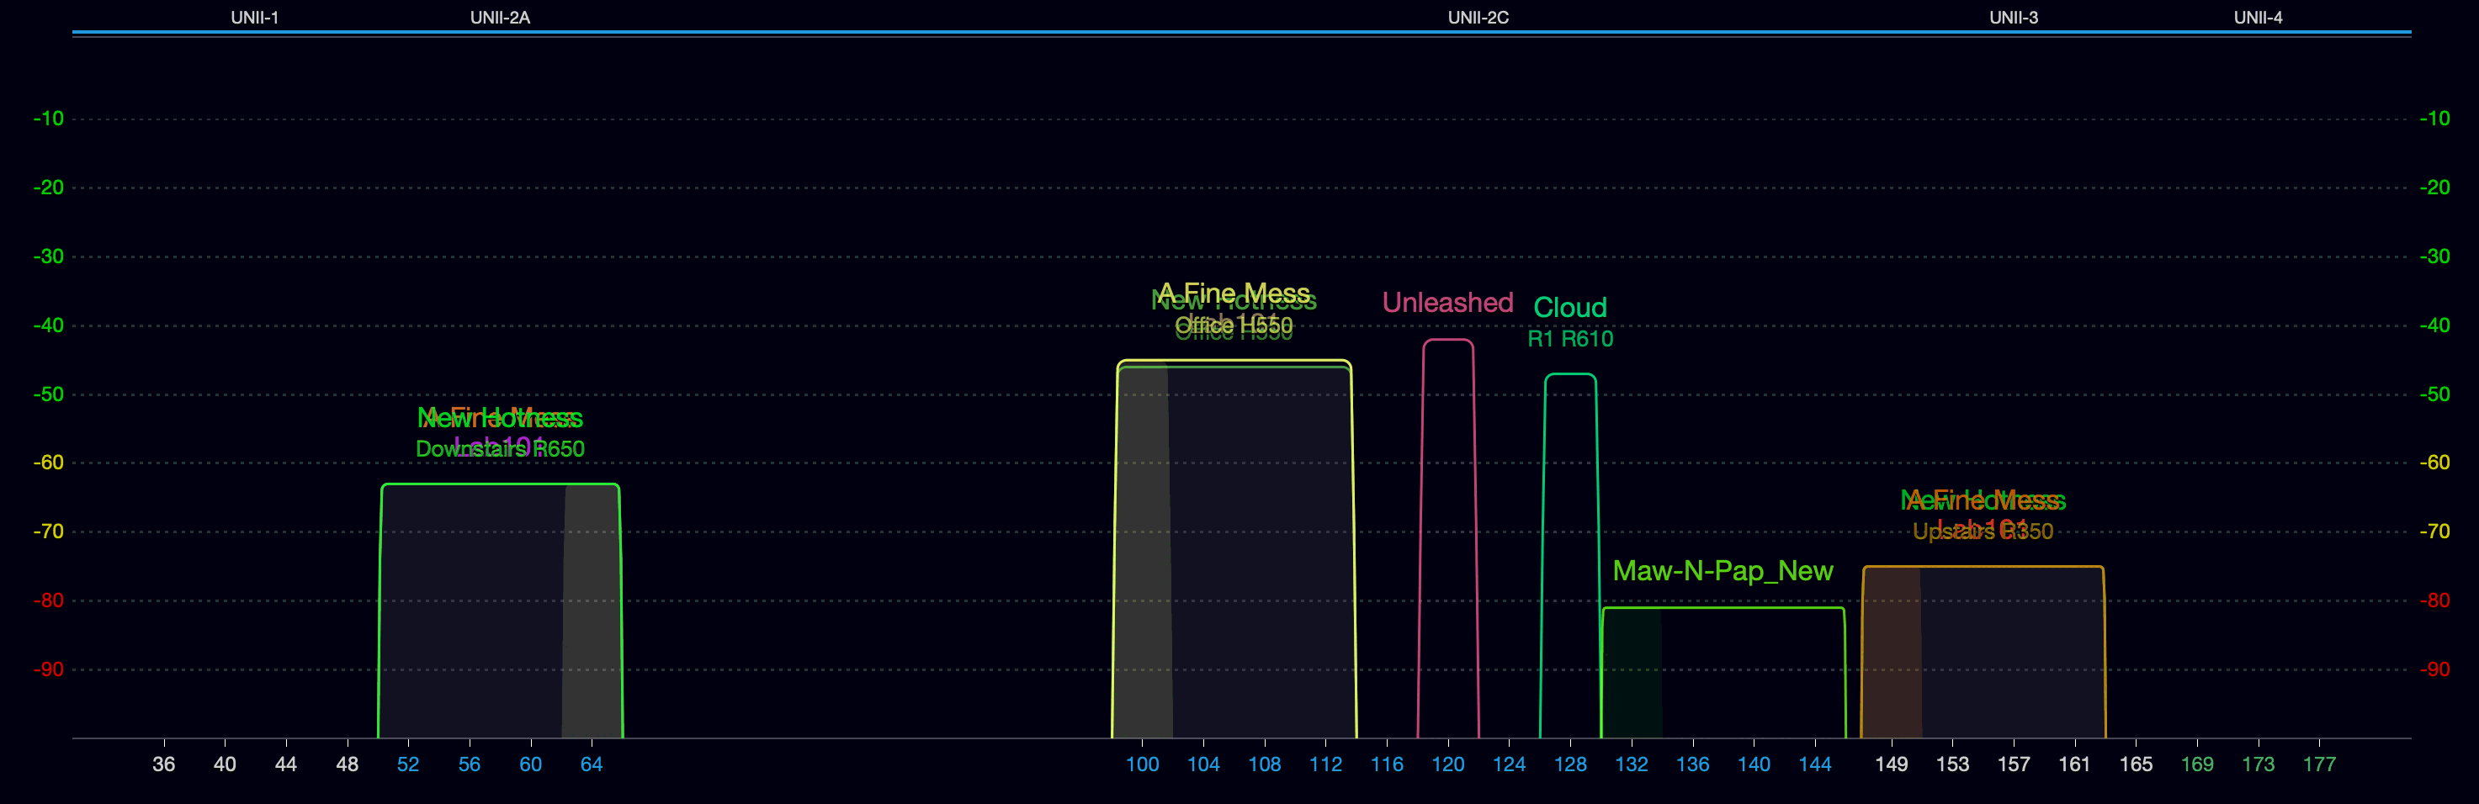Click channel 149 axis label

(x=1891, y=764)
